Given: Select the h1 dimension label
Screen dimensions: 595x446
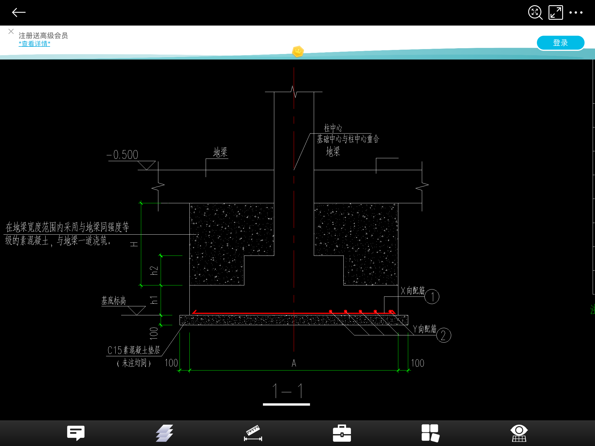Looking at the screenshot, I should [154, 300].
